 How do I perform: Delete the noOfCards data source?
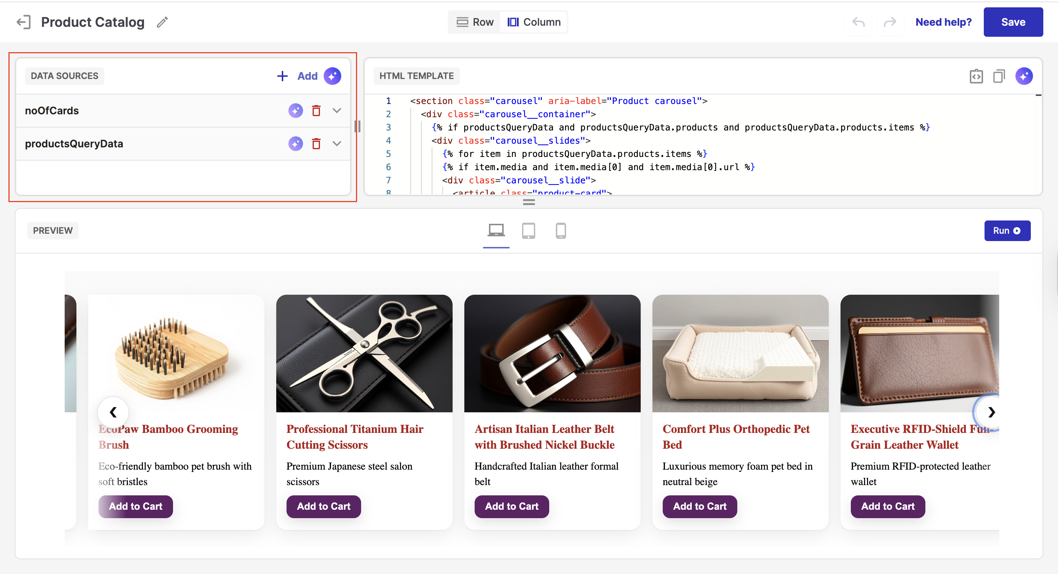(316, 111)
